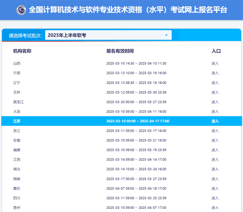Select the 重庆 organization name
The width and height of the screenshot is (243, 212).
(x=17, y=188)
